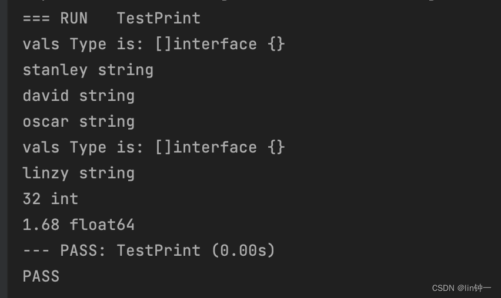The image size is (501, 298).
Task: Click the "int" type label
Action: (x=64, y=199)
